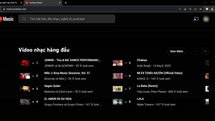Viewport: 215px width, 121px height.
Task: Click artist name Arijit Singh
Action: coord(144,66)
